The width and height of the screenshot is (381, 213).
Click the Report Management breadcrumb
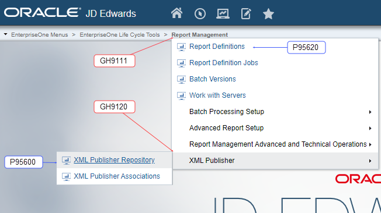tap(199, 34)
